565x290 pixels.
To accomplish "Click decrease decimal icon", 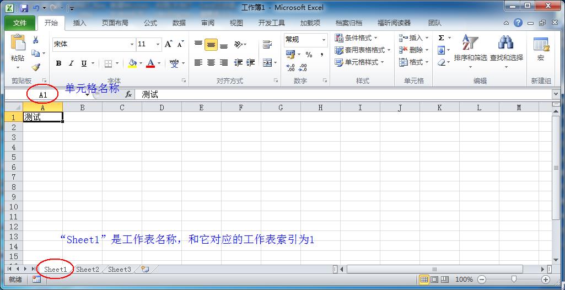I will (x=303, y=67).
